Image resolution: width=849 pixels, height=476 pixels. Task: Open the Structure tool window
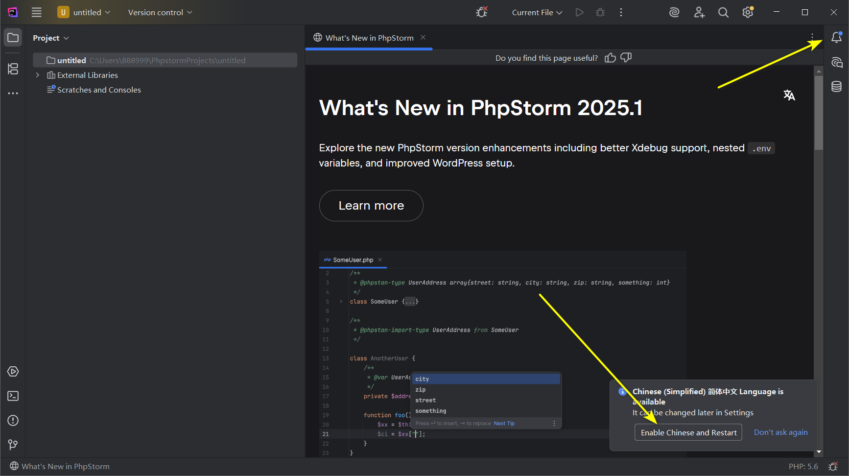[13, 69]
